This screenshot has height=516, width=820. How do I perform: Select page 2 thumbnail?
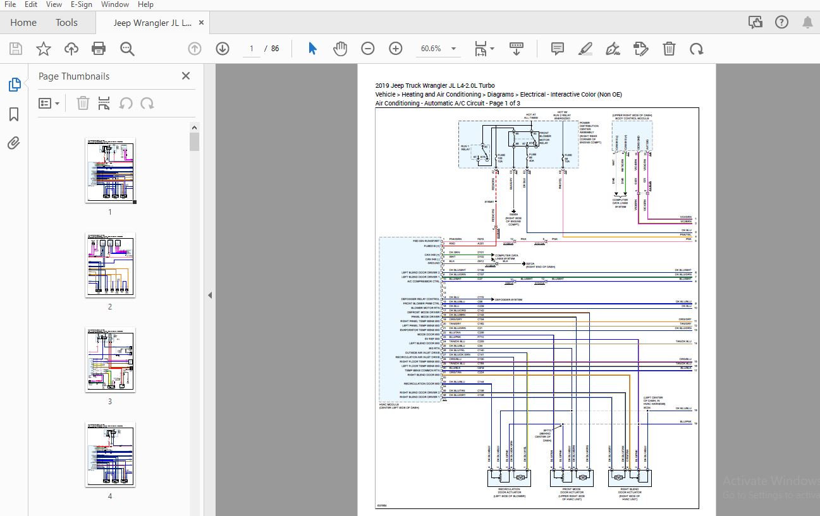tap(110, 265)
